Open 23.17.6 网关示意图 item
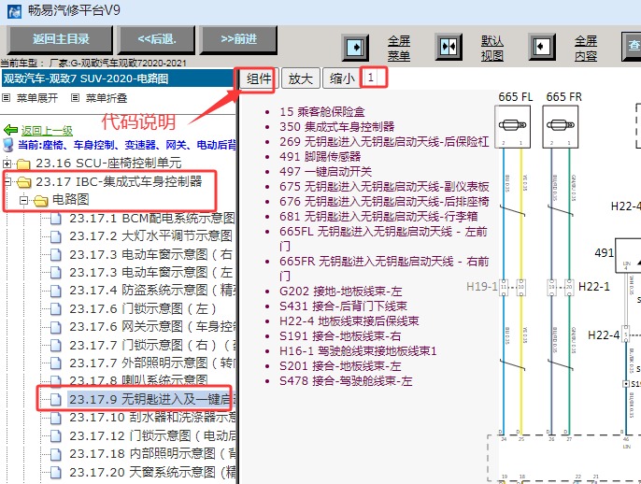Screen dimensions: 641x484 (x=152, y=327)
